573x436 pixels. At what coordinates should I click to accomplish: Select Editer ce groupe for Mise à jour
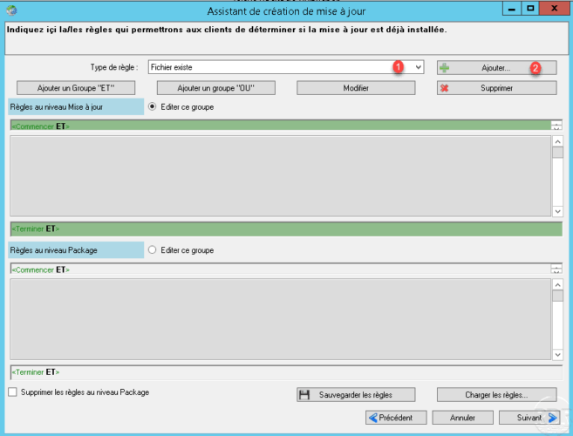(x=153, y=106)
